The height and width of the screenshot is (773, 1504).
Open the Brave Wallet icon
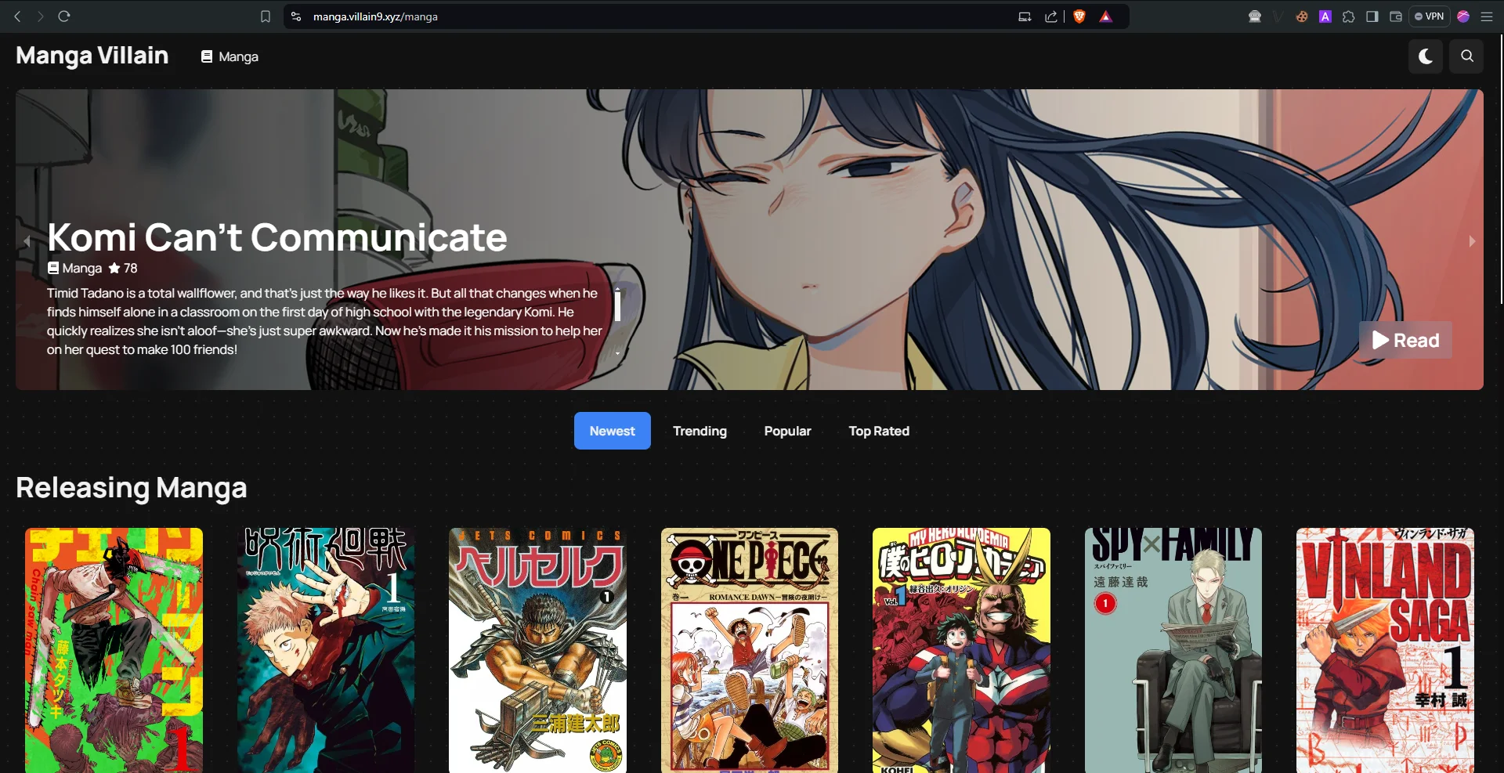(1396, 16)
